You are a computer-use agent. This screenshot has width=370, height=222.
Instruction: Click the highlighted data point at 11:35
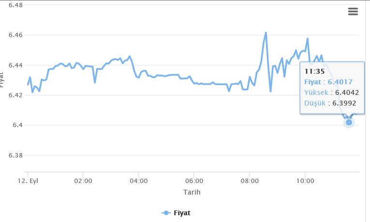click(349, 123)
